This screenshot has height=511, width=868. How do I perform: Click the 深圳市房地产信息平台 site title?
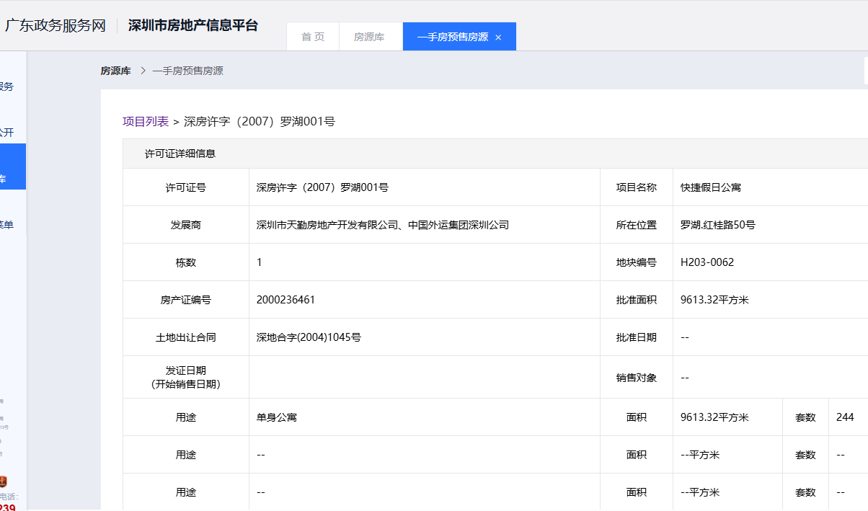[193, 25]
